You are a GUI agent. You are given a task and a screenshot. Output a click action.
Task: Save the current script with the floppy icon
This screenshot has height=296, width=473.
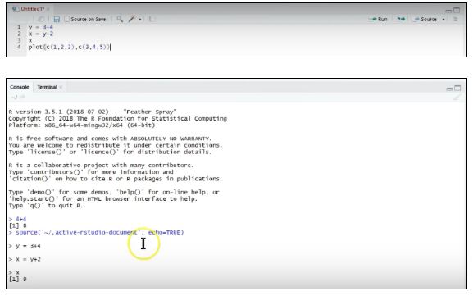57,20
